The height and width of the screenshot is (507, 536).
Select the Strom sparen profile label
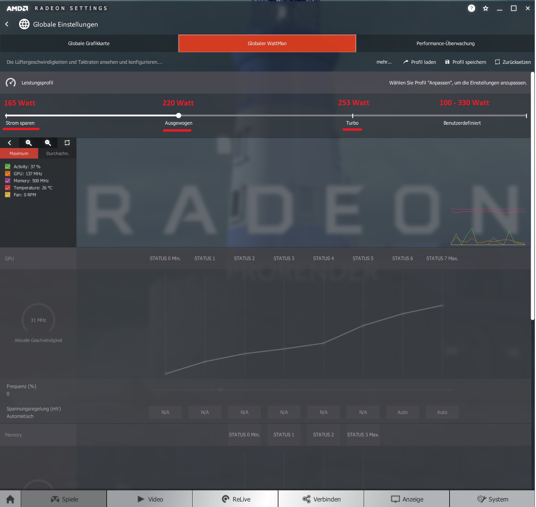point(20,123)
